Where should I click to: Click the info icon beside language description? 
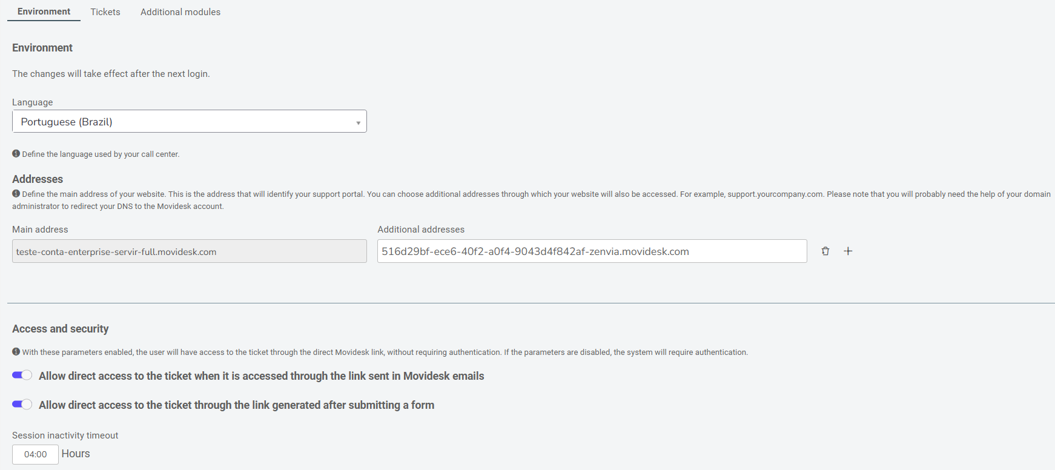(16, 154)
